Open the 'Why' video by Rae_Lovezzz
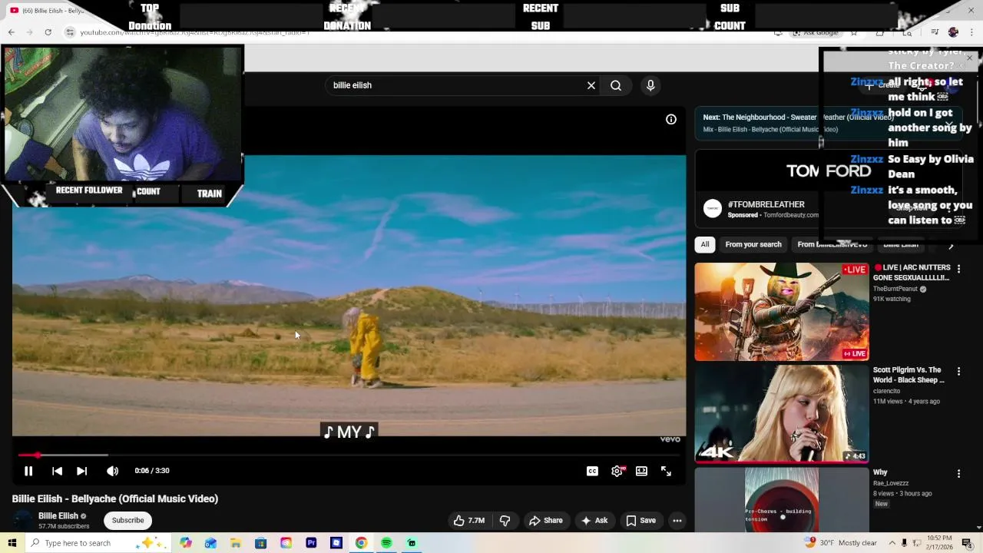The image size is (983, 553). pos(782,499)
